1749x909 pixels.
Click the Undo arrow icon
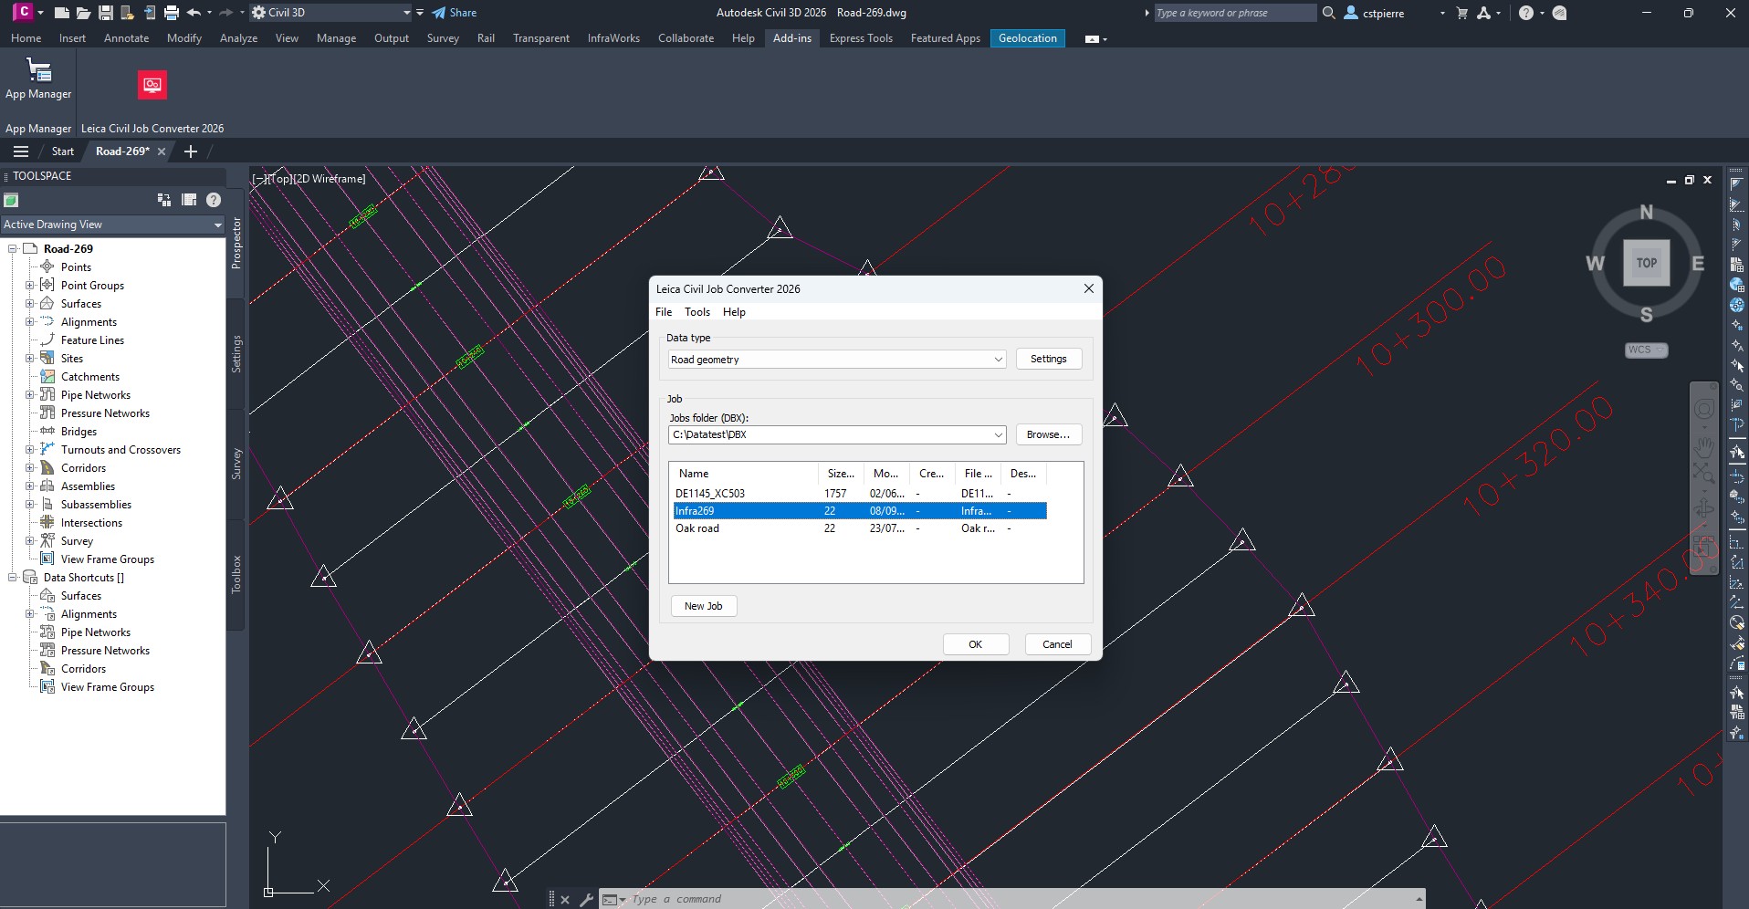(194, 13)
